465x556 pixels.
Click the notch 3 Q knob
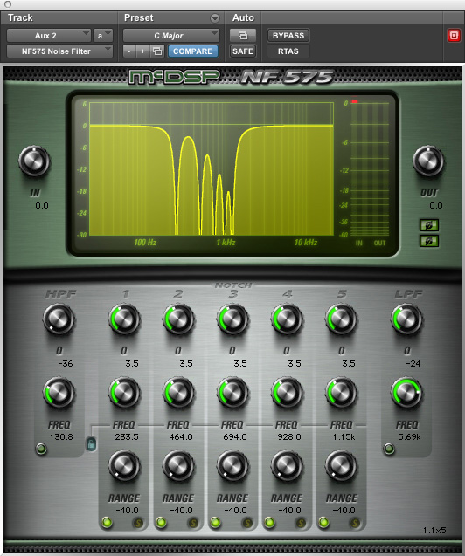pyautogui.click(x=232, y=319)
